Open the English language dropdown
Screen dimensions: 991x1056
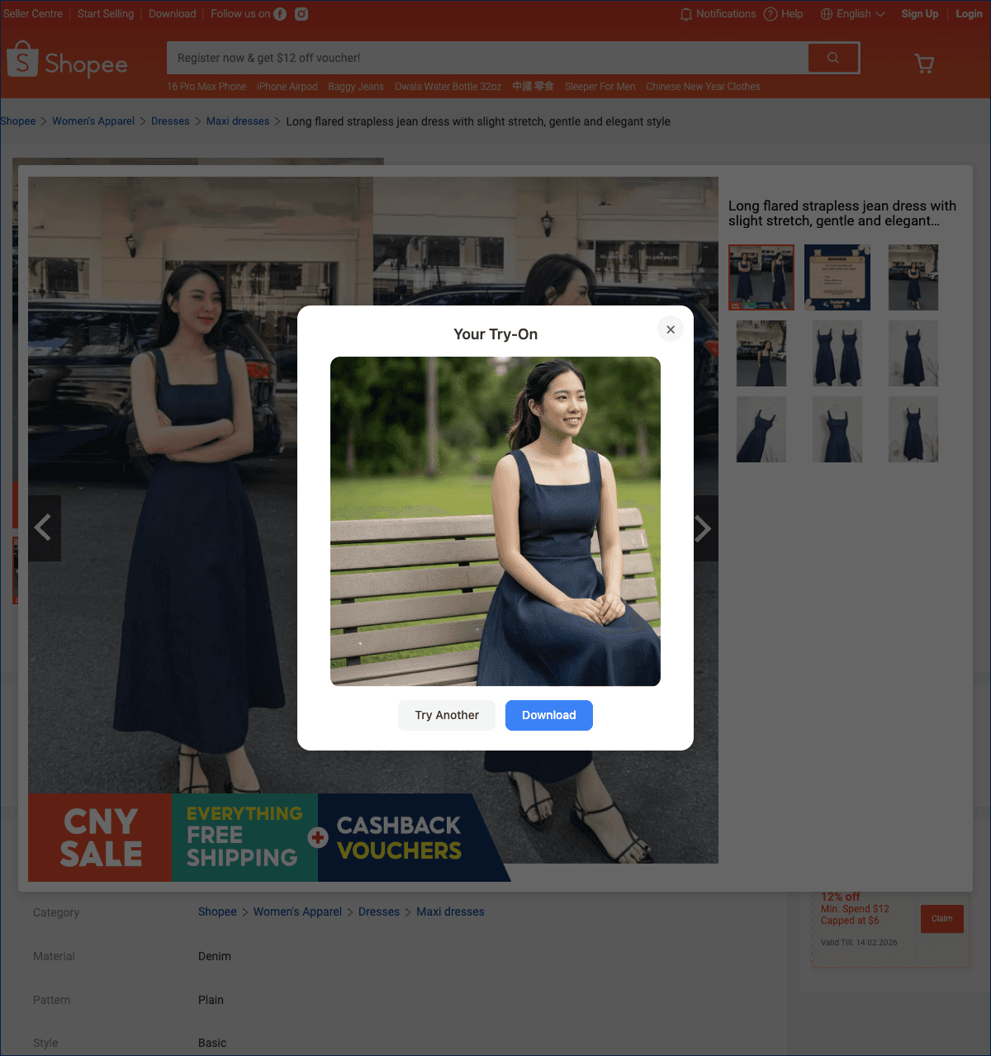pos(852,14)
